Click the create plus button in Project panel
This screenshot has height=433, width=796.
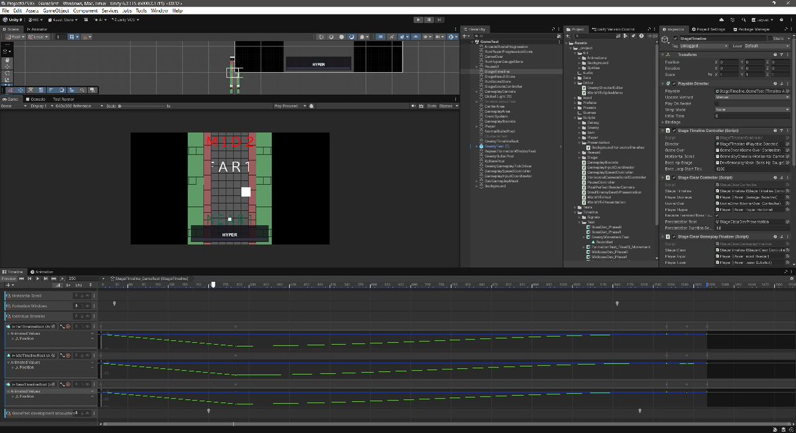click(x=568, y=36)
